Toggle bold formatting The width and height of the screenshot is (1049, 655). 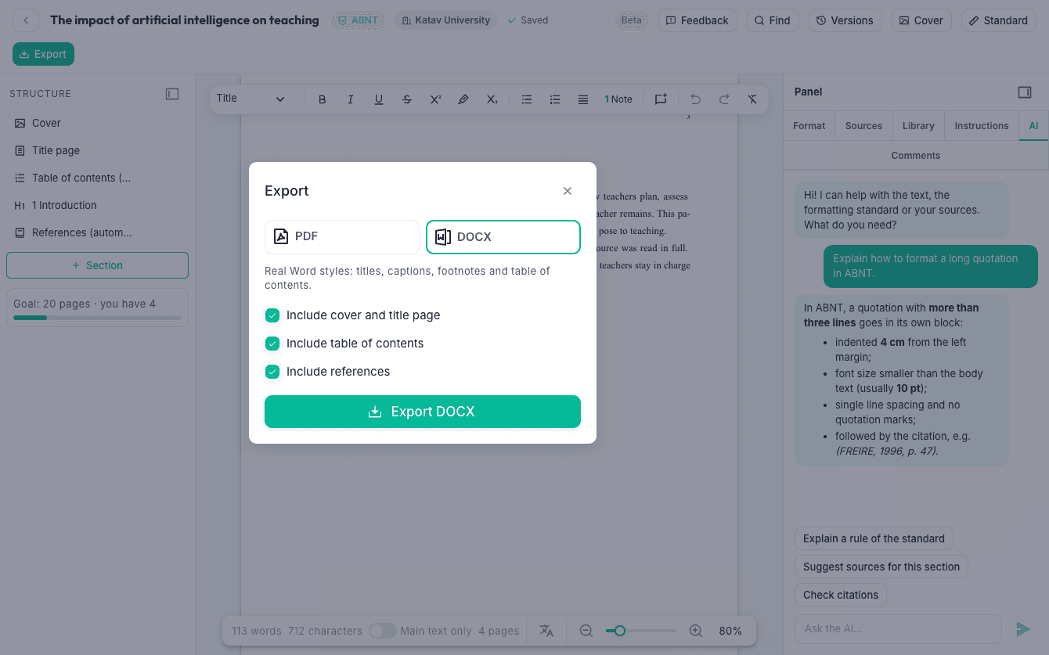point(323,99)
